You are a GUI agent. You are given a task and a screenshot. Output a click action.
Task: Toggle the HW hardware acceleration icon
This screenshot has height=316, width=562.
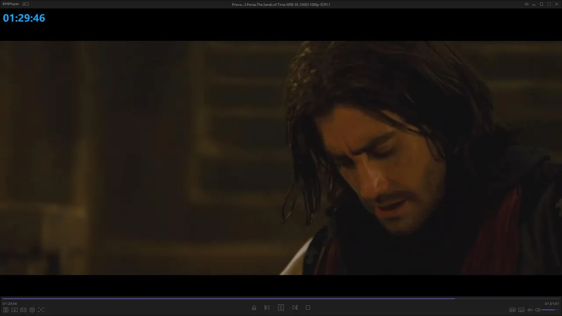[512, 310]
